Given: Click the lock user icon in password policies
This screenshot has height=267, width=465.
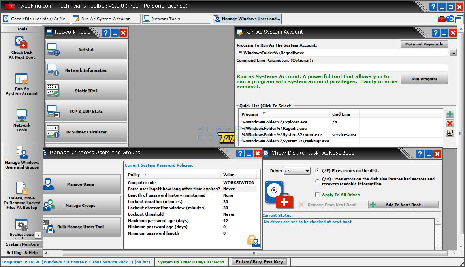Looking at the screenshot, I should pos(254,241).
